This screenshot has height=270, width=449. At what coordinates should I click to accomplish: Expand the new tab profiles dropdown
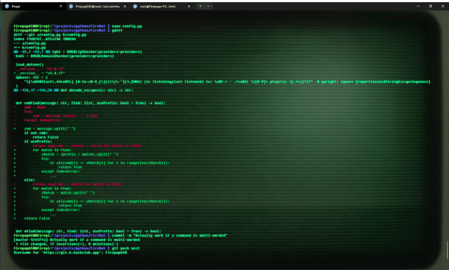tap(208, 6)
